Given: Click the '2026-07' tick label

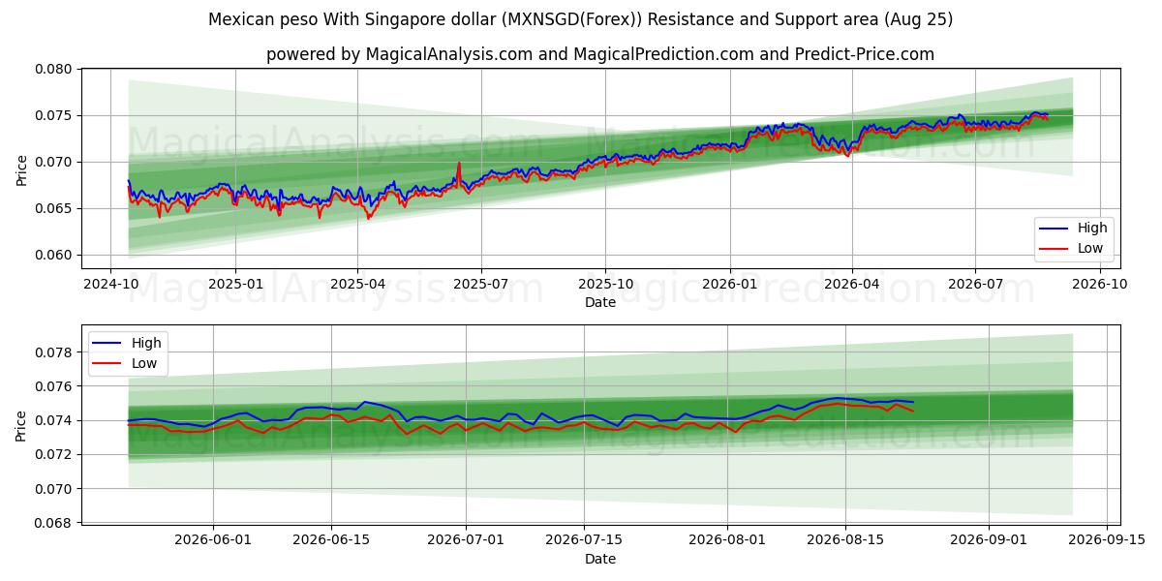Looking at the screenshot, I should [974, 284].
